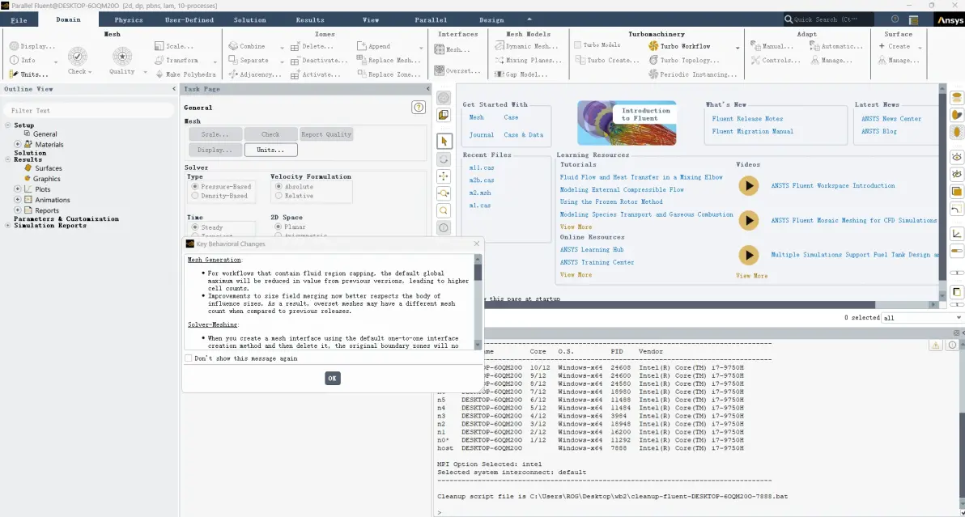Click the Task Page help question icon
The image size is (965, 517).
(x=419, y=108)
